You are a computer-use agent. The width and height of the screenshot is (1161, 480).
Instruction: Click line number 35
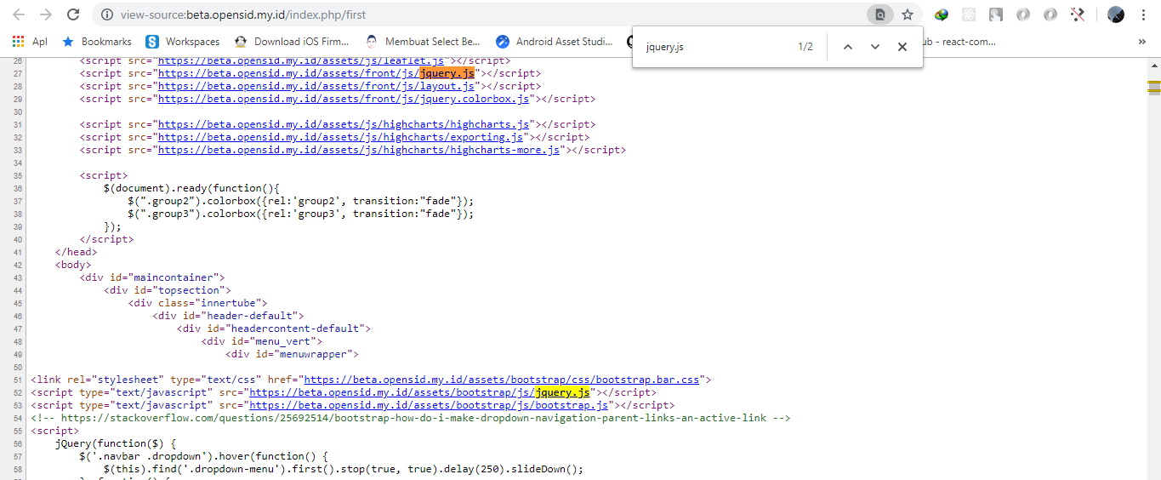click(x=19, y=175)
